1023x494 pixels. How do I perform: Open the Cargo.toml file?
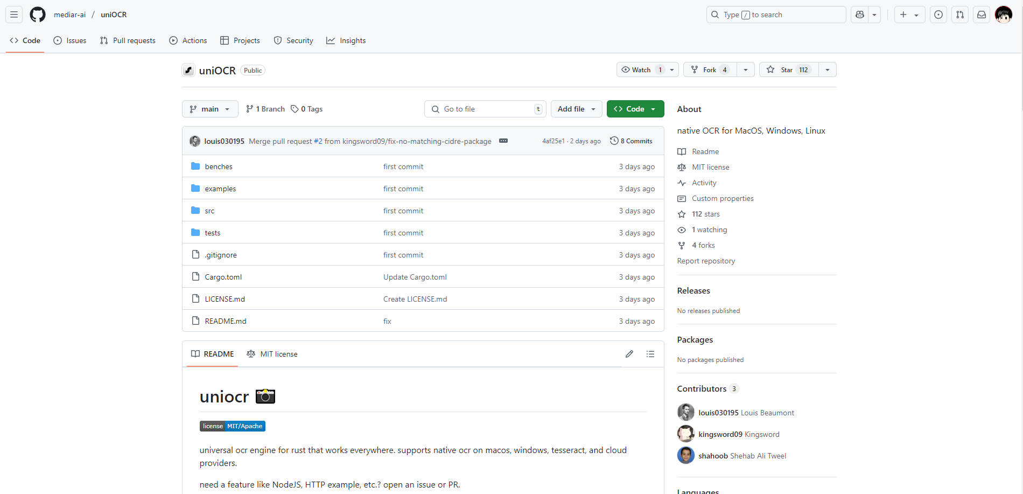pos(223,277)
